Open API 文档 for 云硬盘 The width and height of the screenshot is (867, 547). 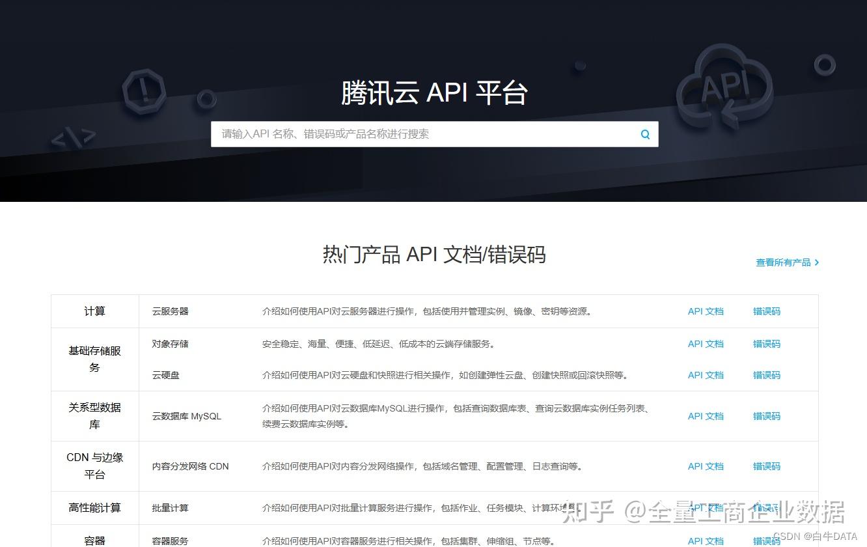pyautogui.click(x=706, y=375)
